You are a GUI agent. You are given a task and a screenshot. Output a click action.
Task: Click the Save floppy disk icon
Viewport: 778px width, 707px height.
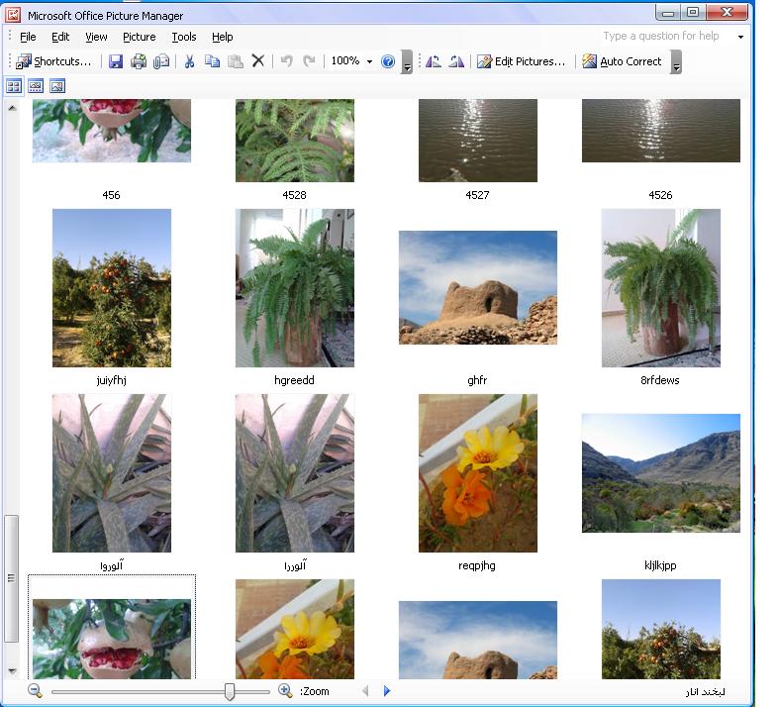tap(116, 61)
